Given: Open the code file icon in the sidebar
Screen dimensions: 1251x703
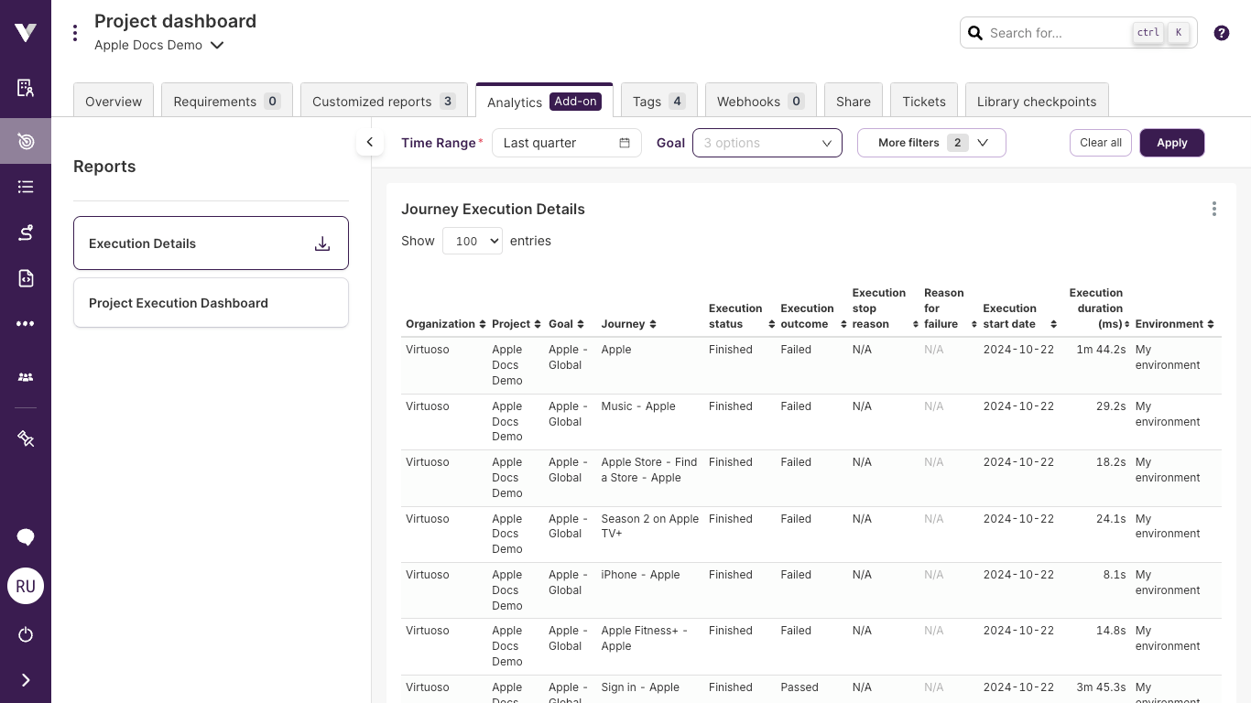Looking at the screenshot, I should pyautogui.click(x=26, y=278).
